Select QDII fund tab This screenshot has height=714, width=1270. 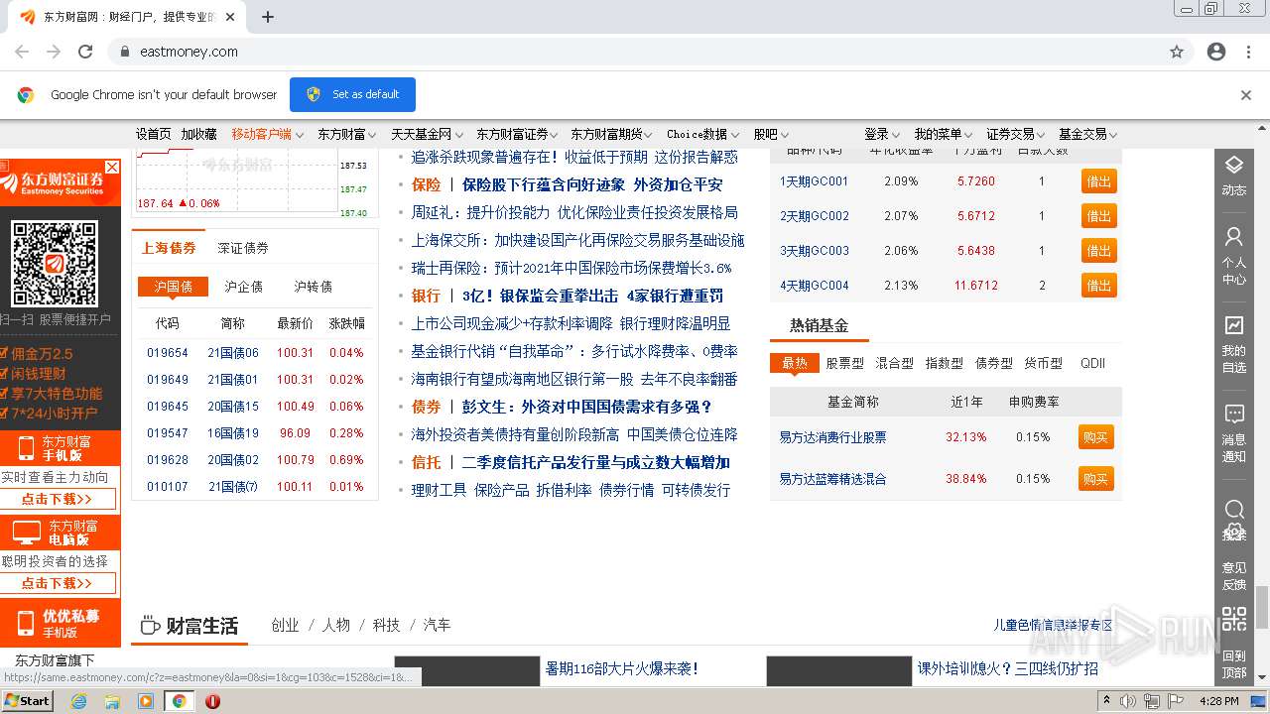click(1092, 363)
